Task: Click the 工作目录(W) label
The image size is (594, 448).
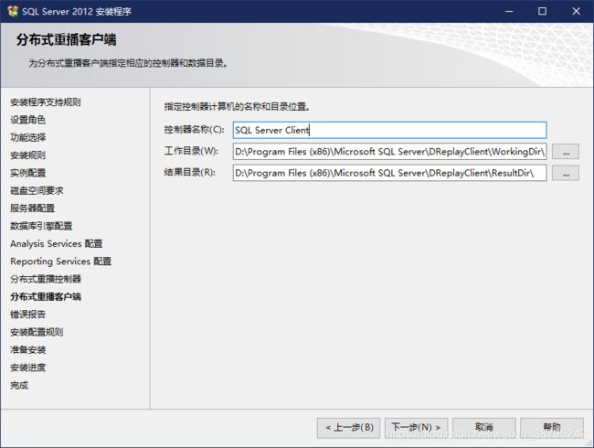Action: (x=191, y=151)
